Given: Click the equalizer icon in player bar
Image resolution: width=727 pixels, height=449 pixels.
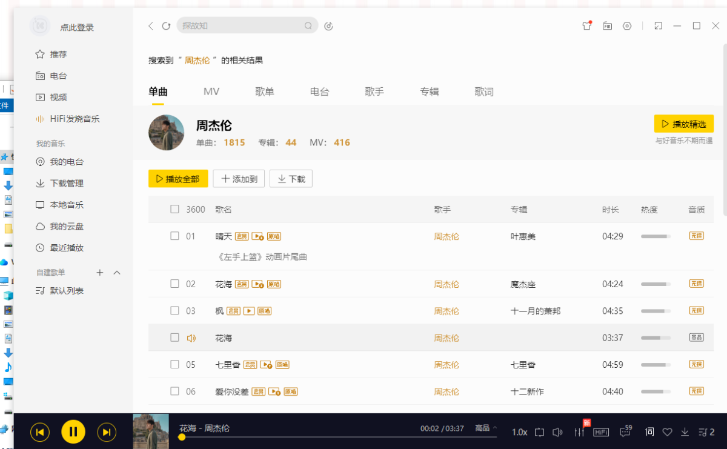Looking at the screenshot, I should pos(580,432).
